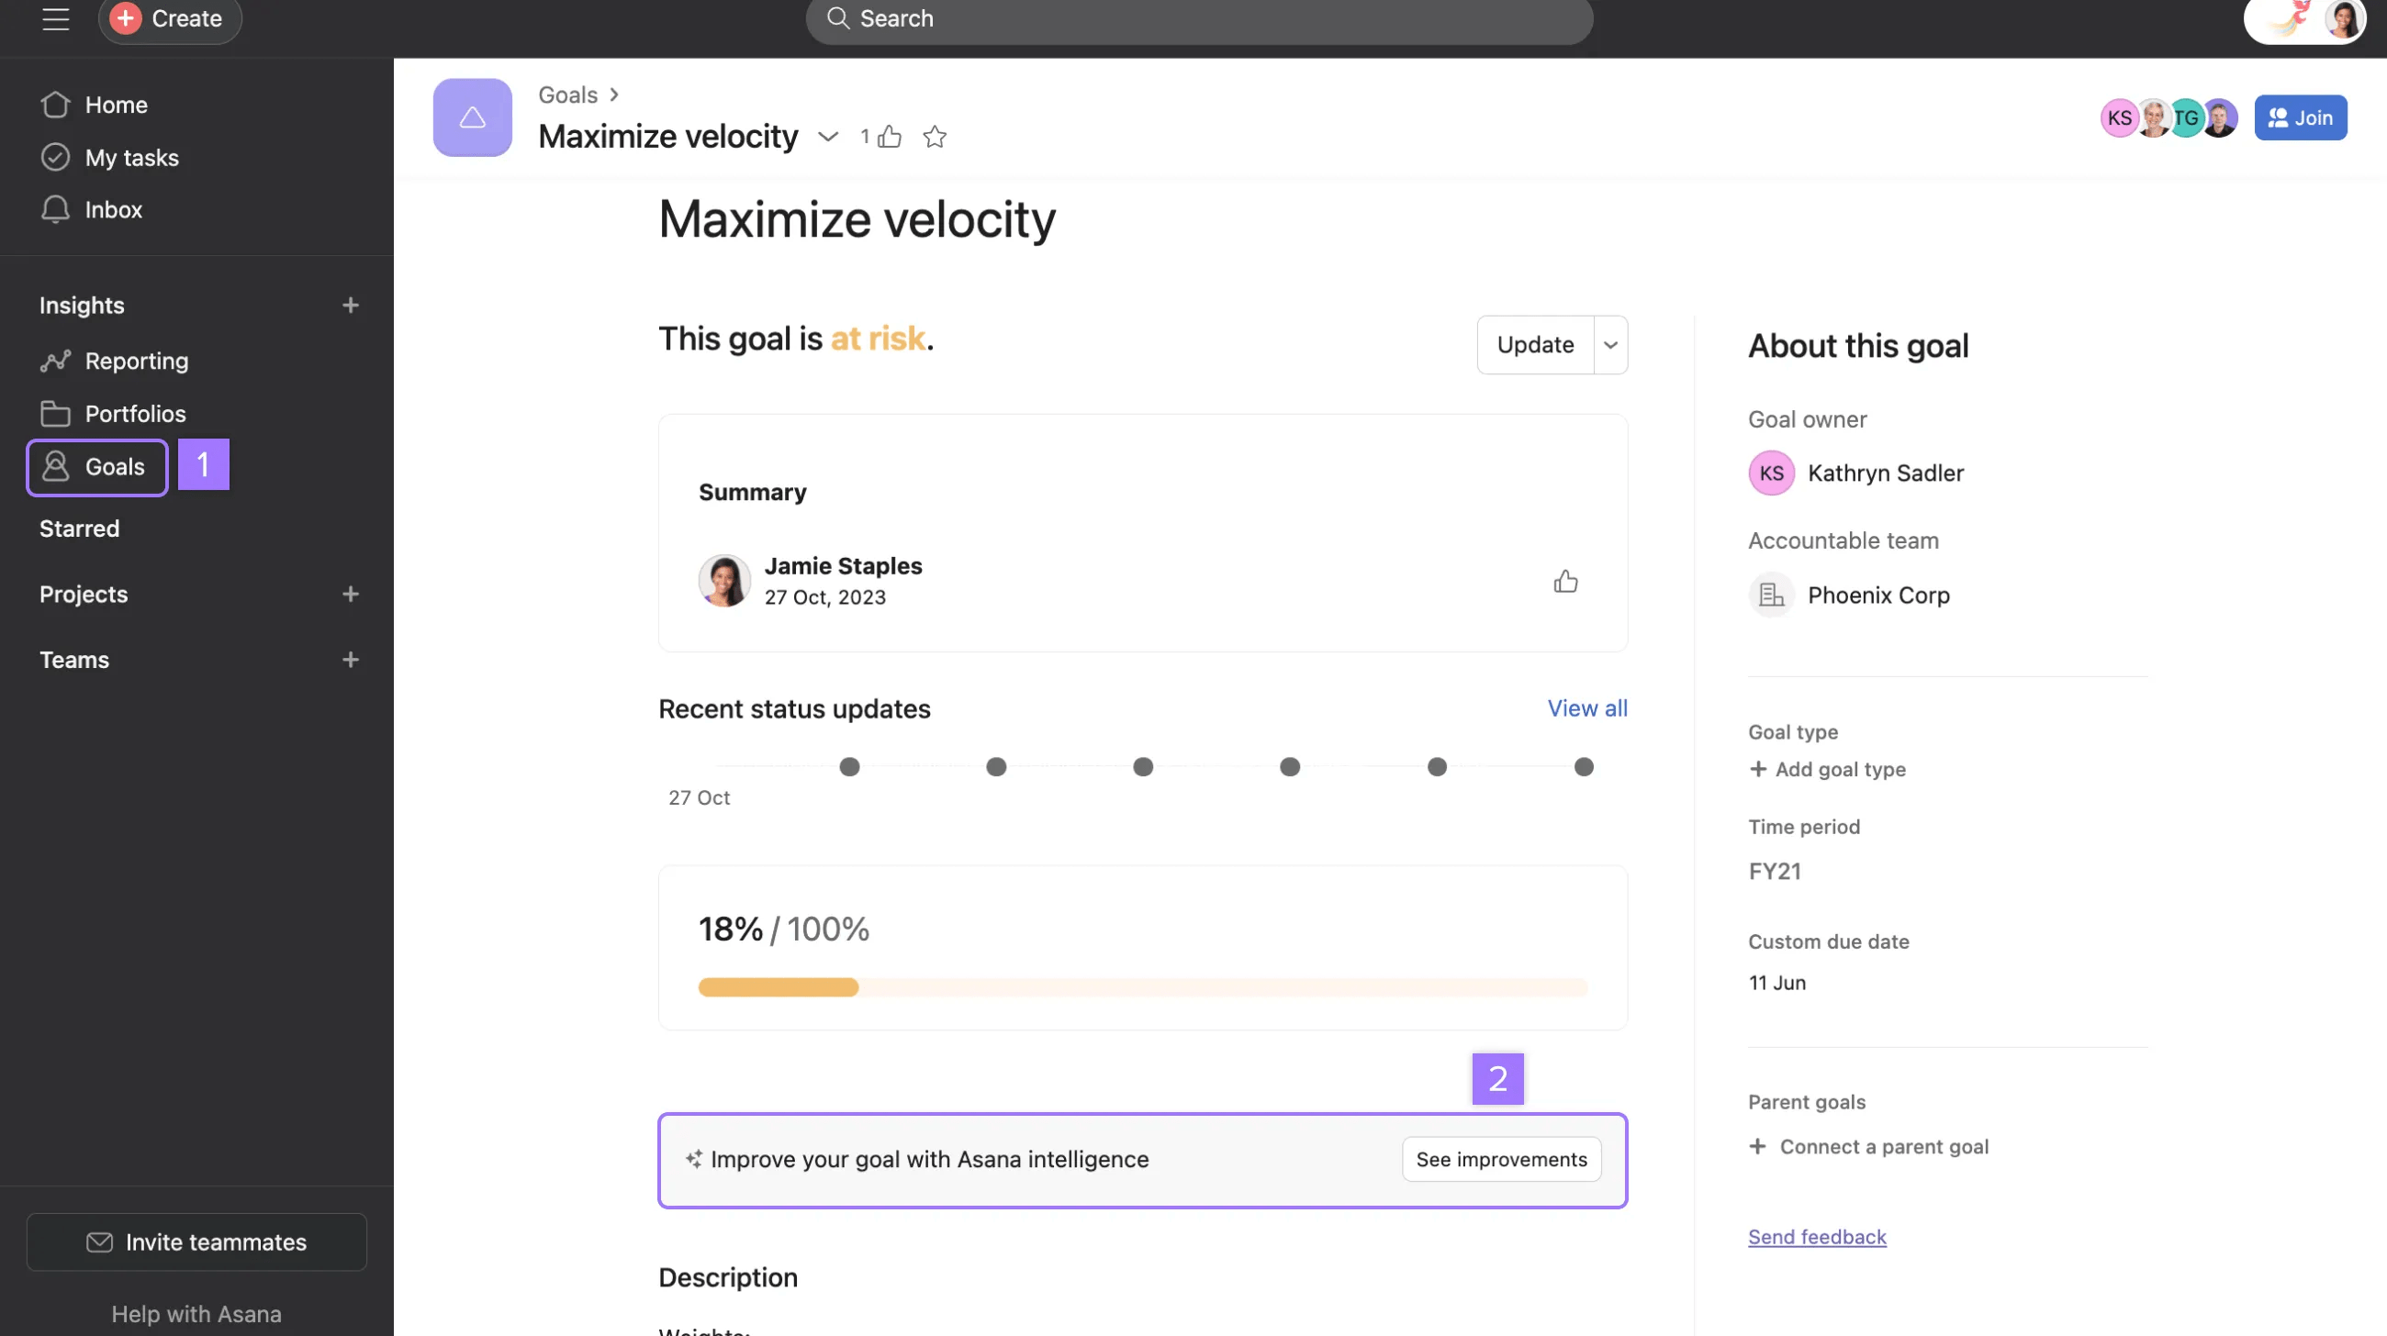
Task: Click the 18% goal progress bar
Action: pyautogui.click(x=1141, y=987)
